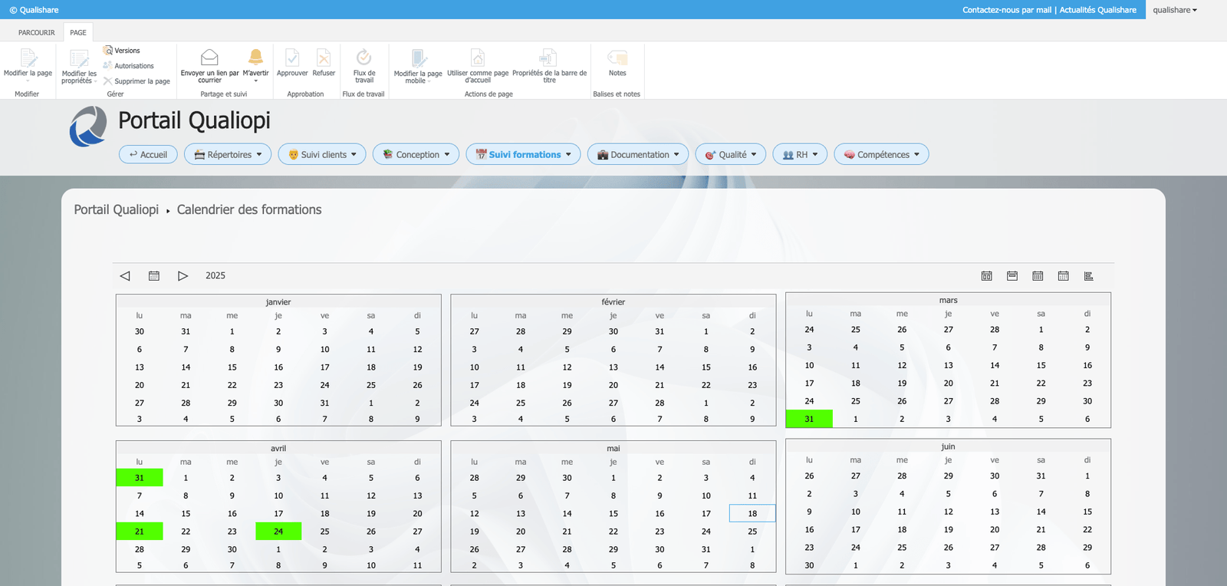The width and height of the screenshot is (1227, 586).
Task: Select highlighted April 24 in calendar
Action: point(278,532)
